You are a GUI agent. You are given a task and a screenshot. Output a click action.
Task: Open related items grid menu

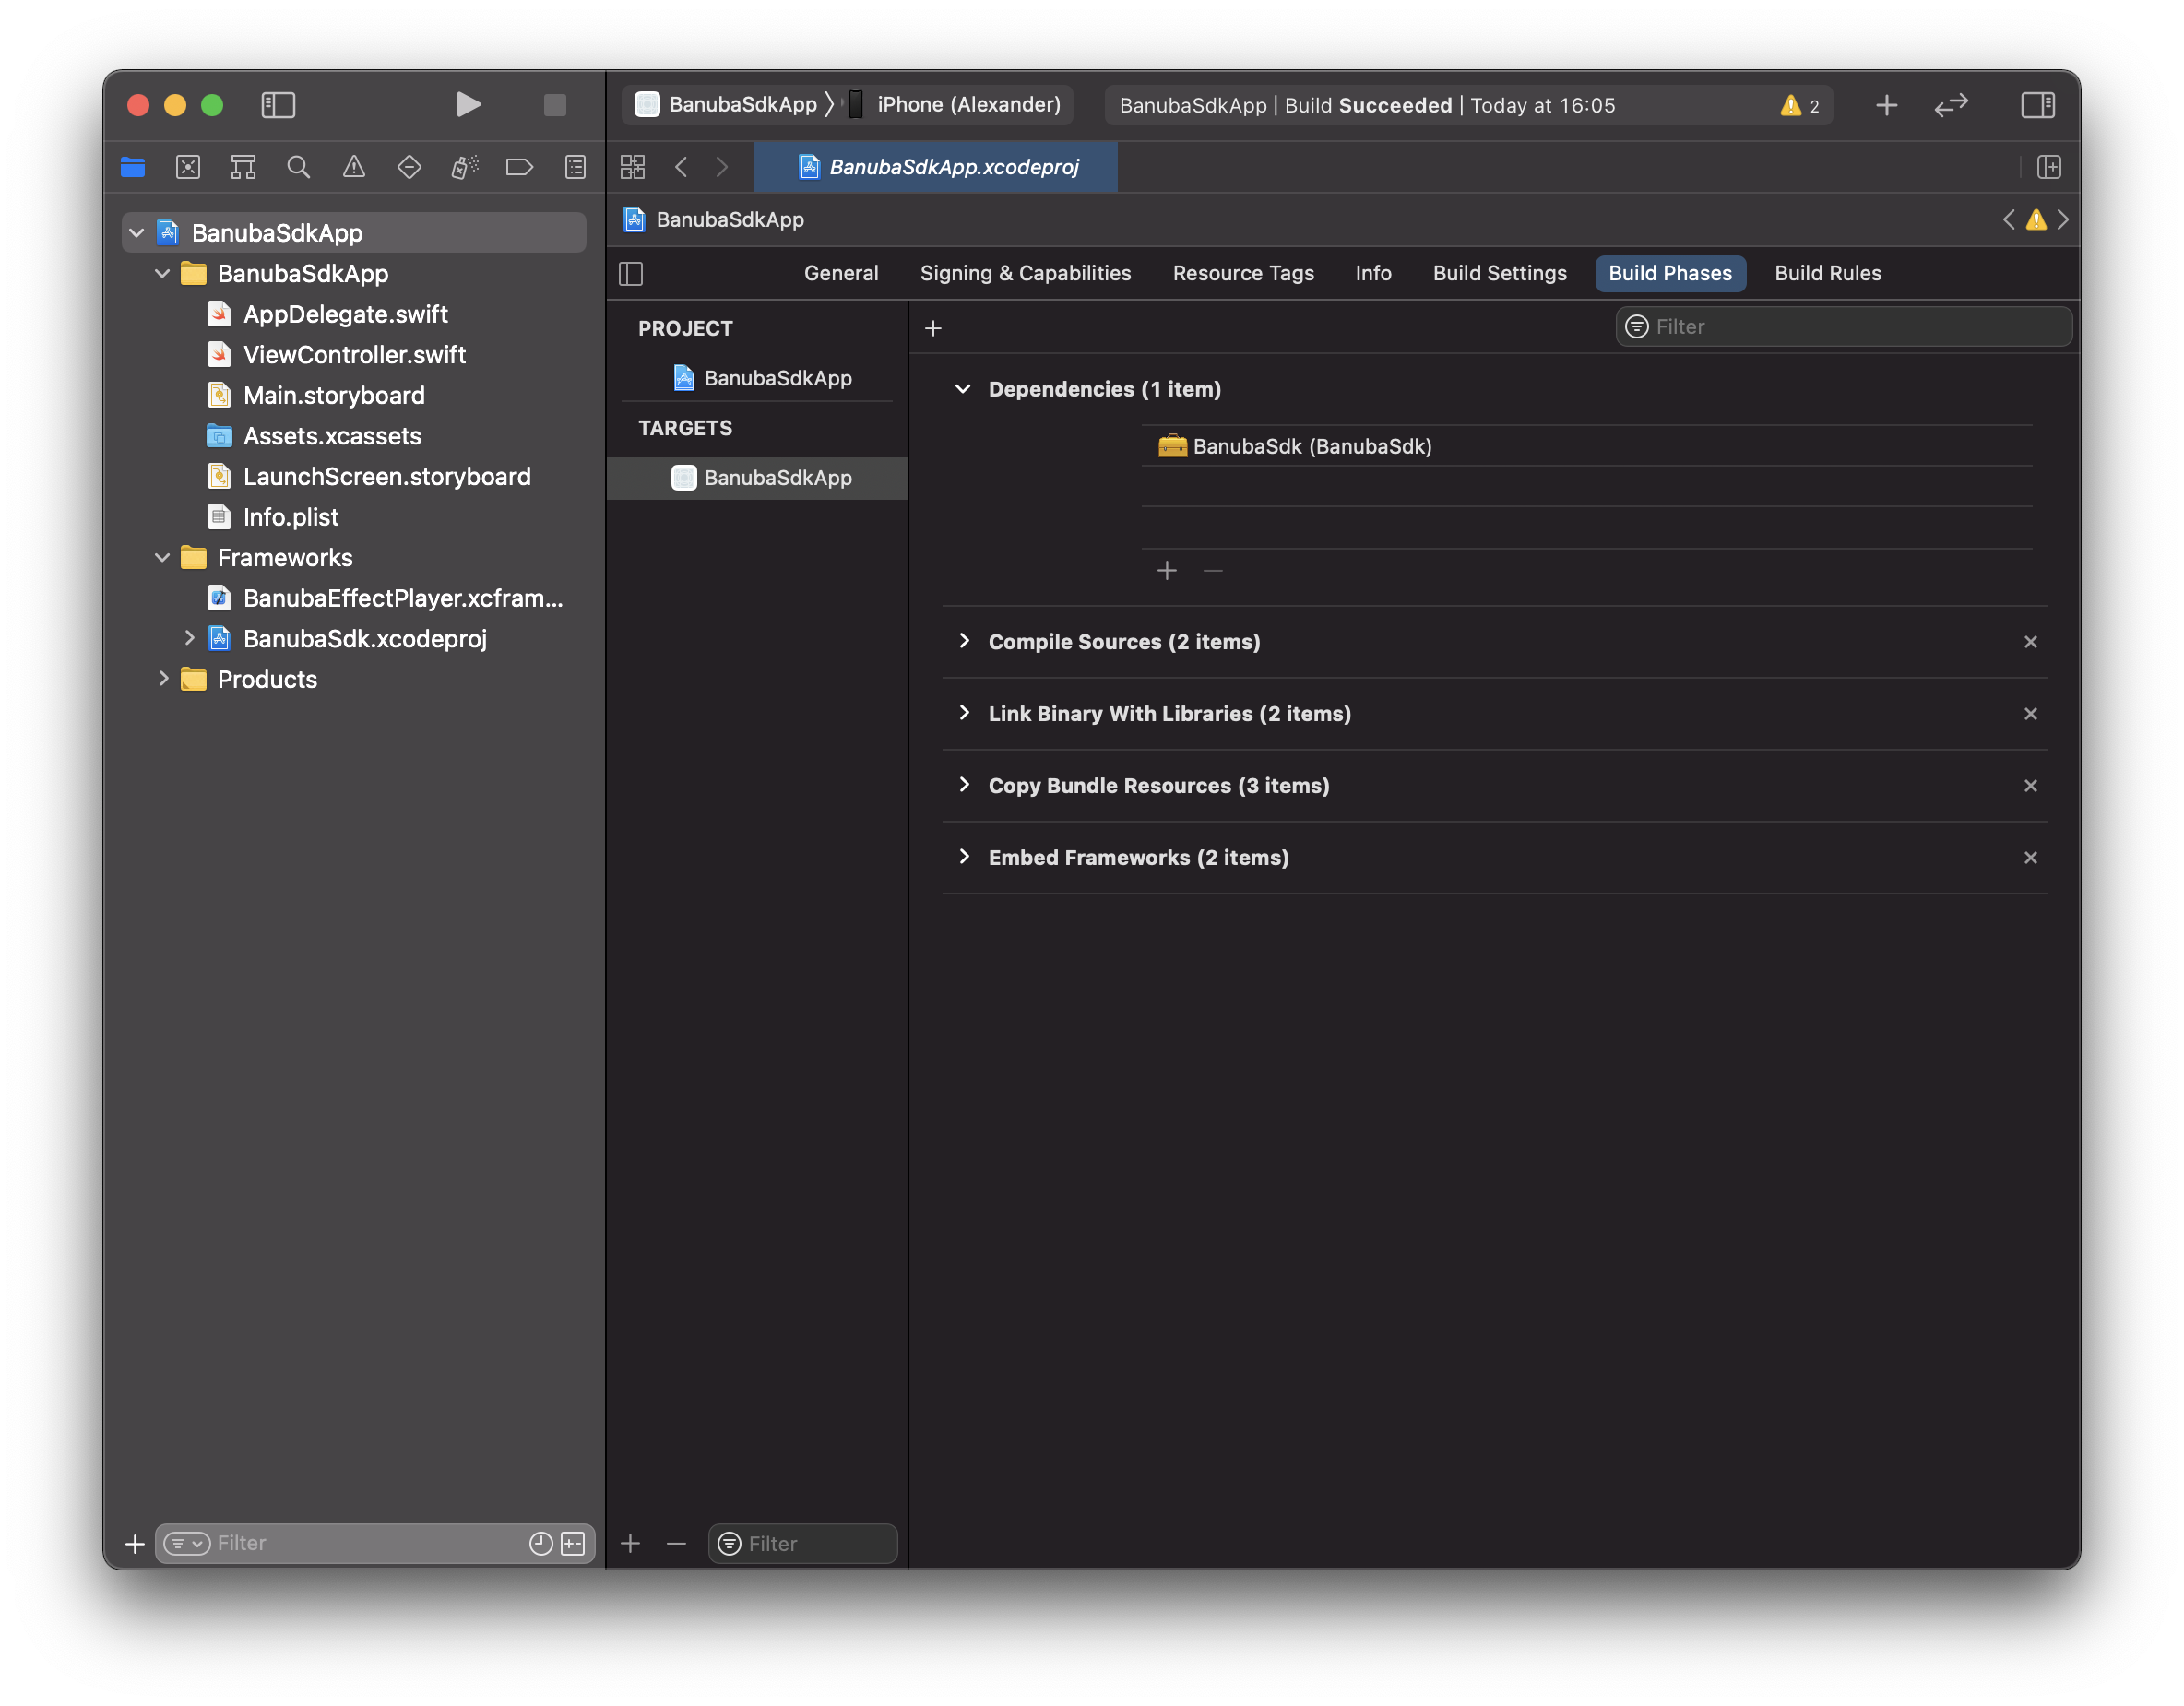tap(633, 167)
